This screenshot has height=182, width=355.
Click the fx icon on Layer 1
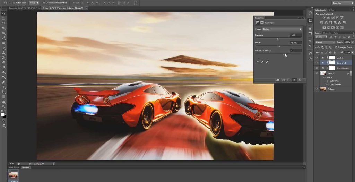pyautogui.click(x=348, y=73)
